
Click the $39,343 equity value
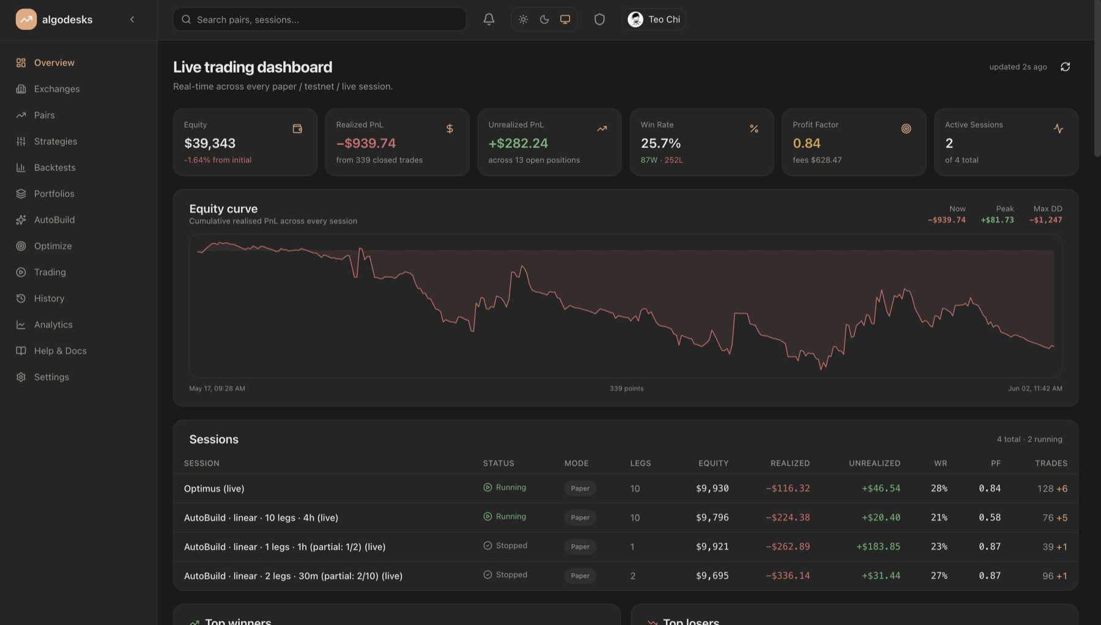[210, 143]
